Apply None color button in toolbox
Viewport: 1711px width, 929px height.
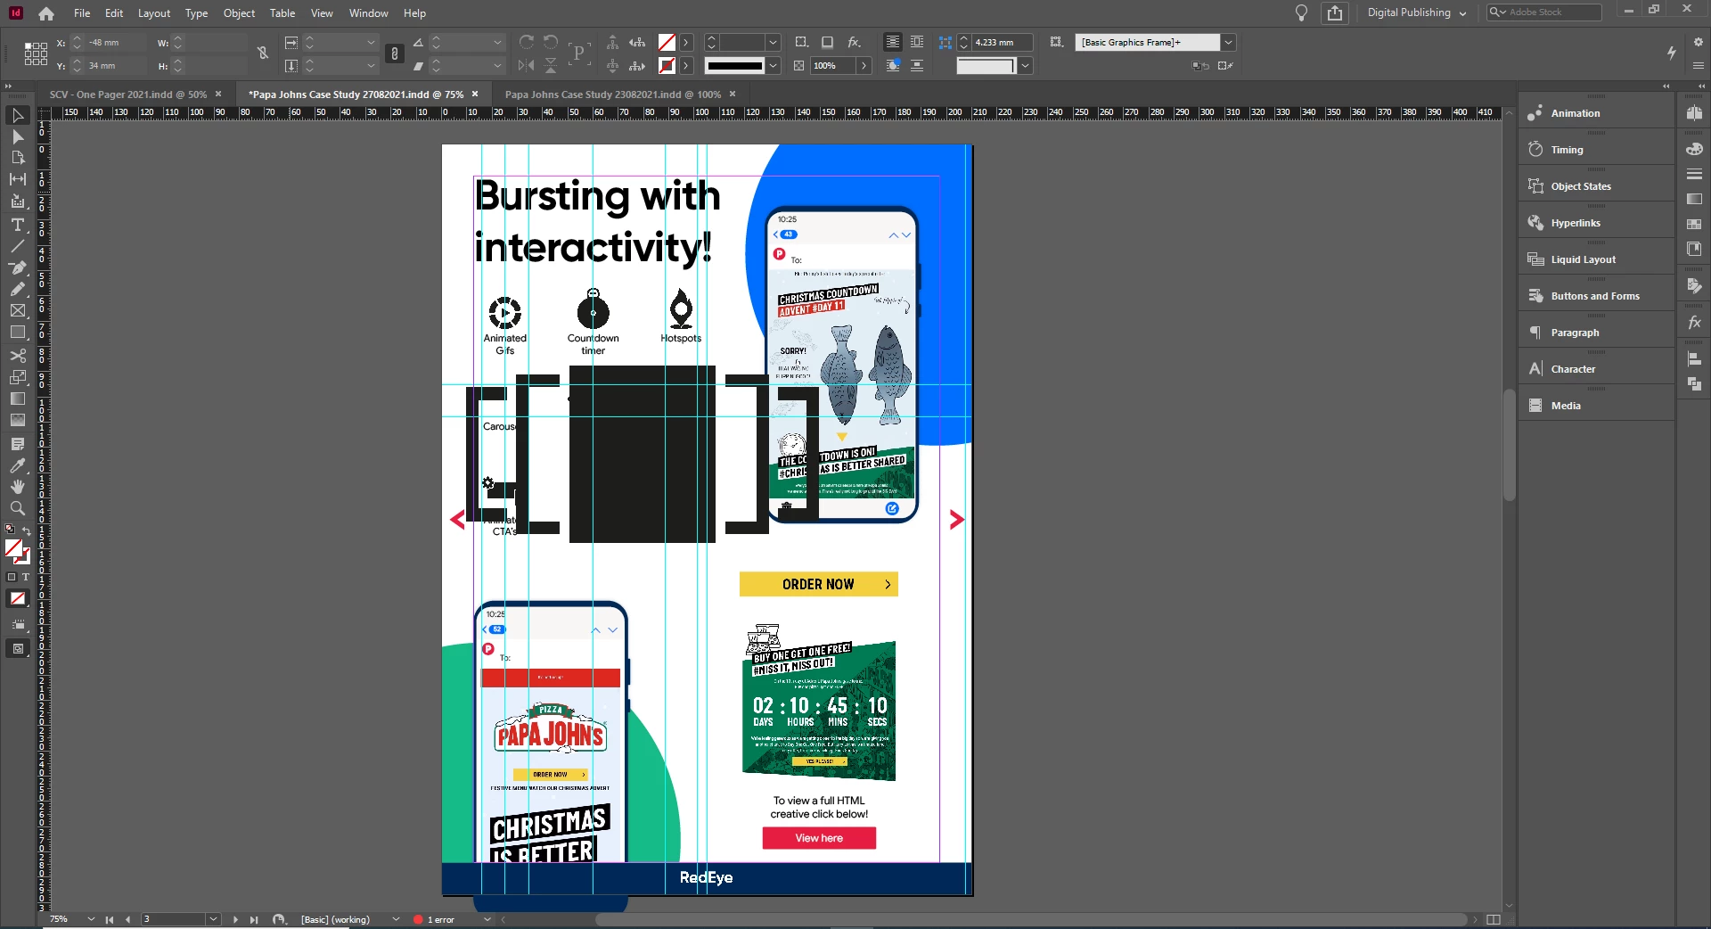[x=17, y=599]
